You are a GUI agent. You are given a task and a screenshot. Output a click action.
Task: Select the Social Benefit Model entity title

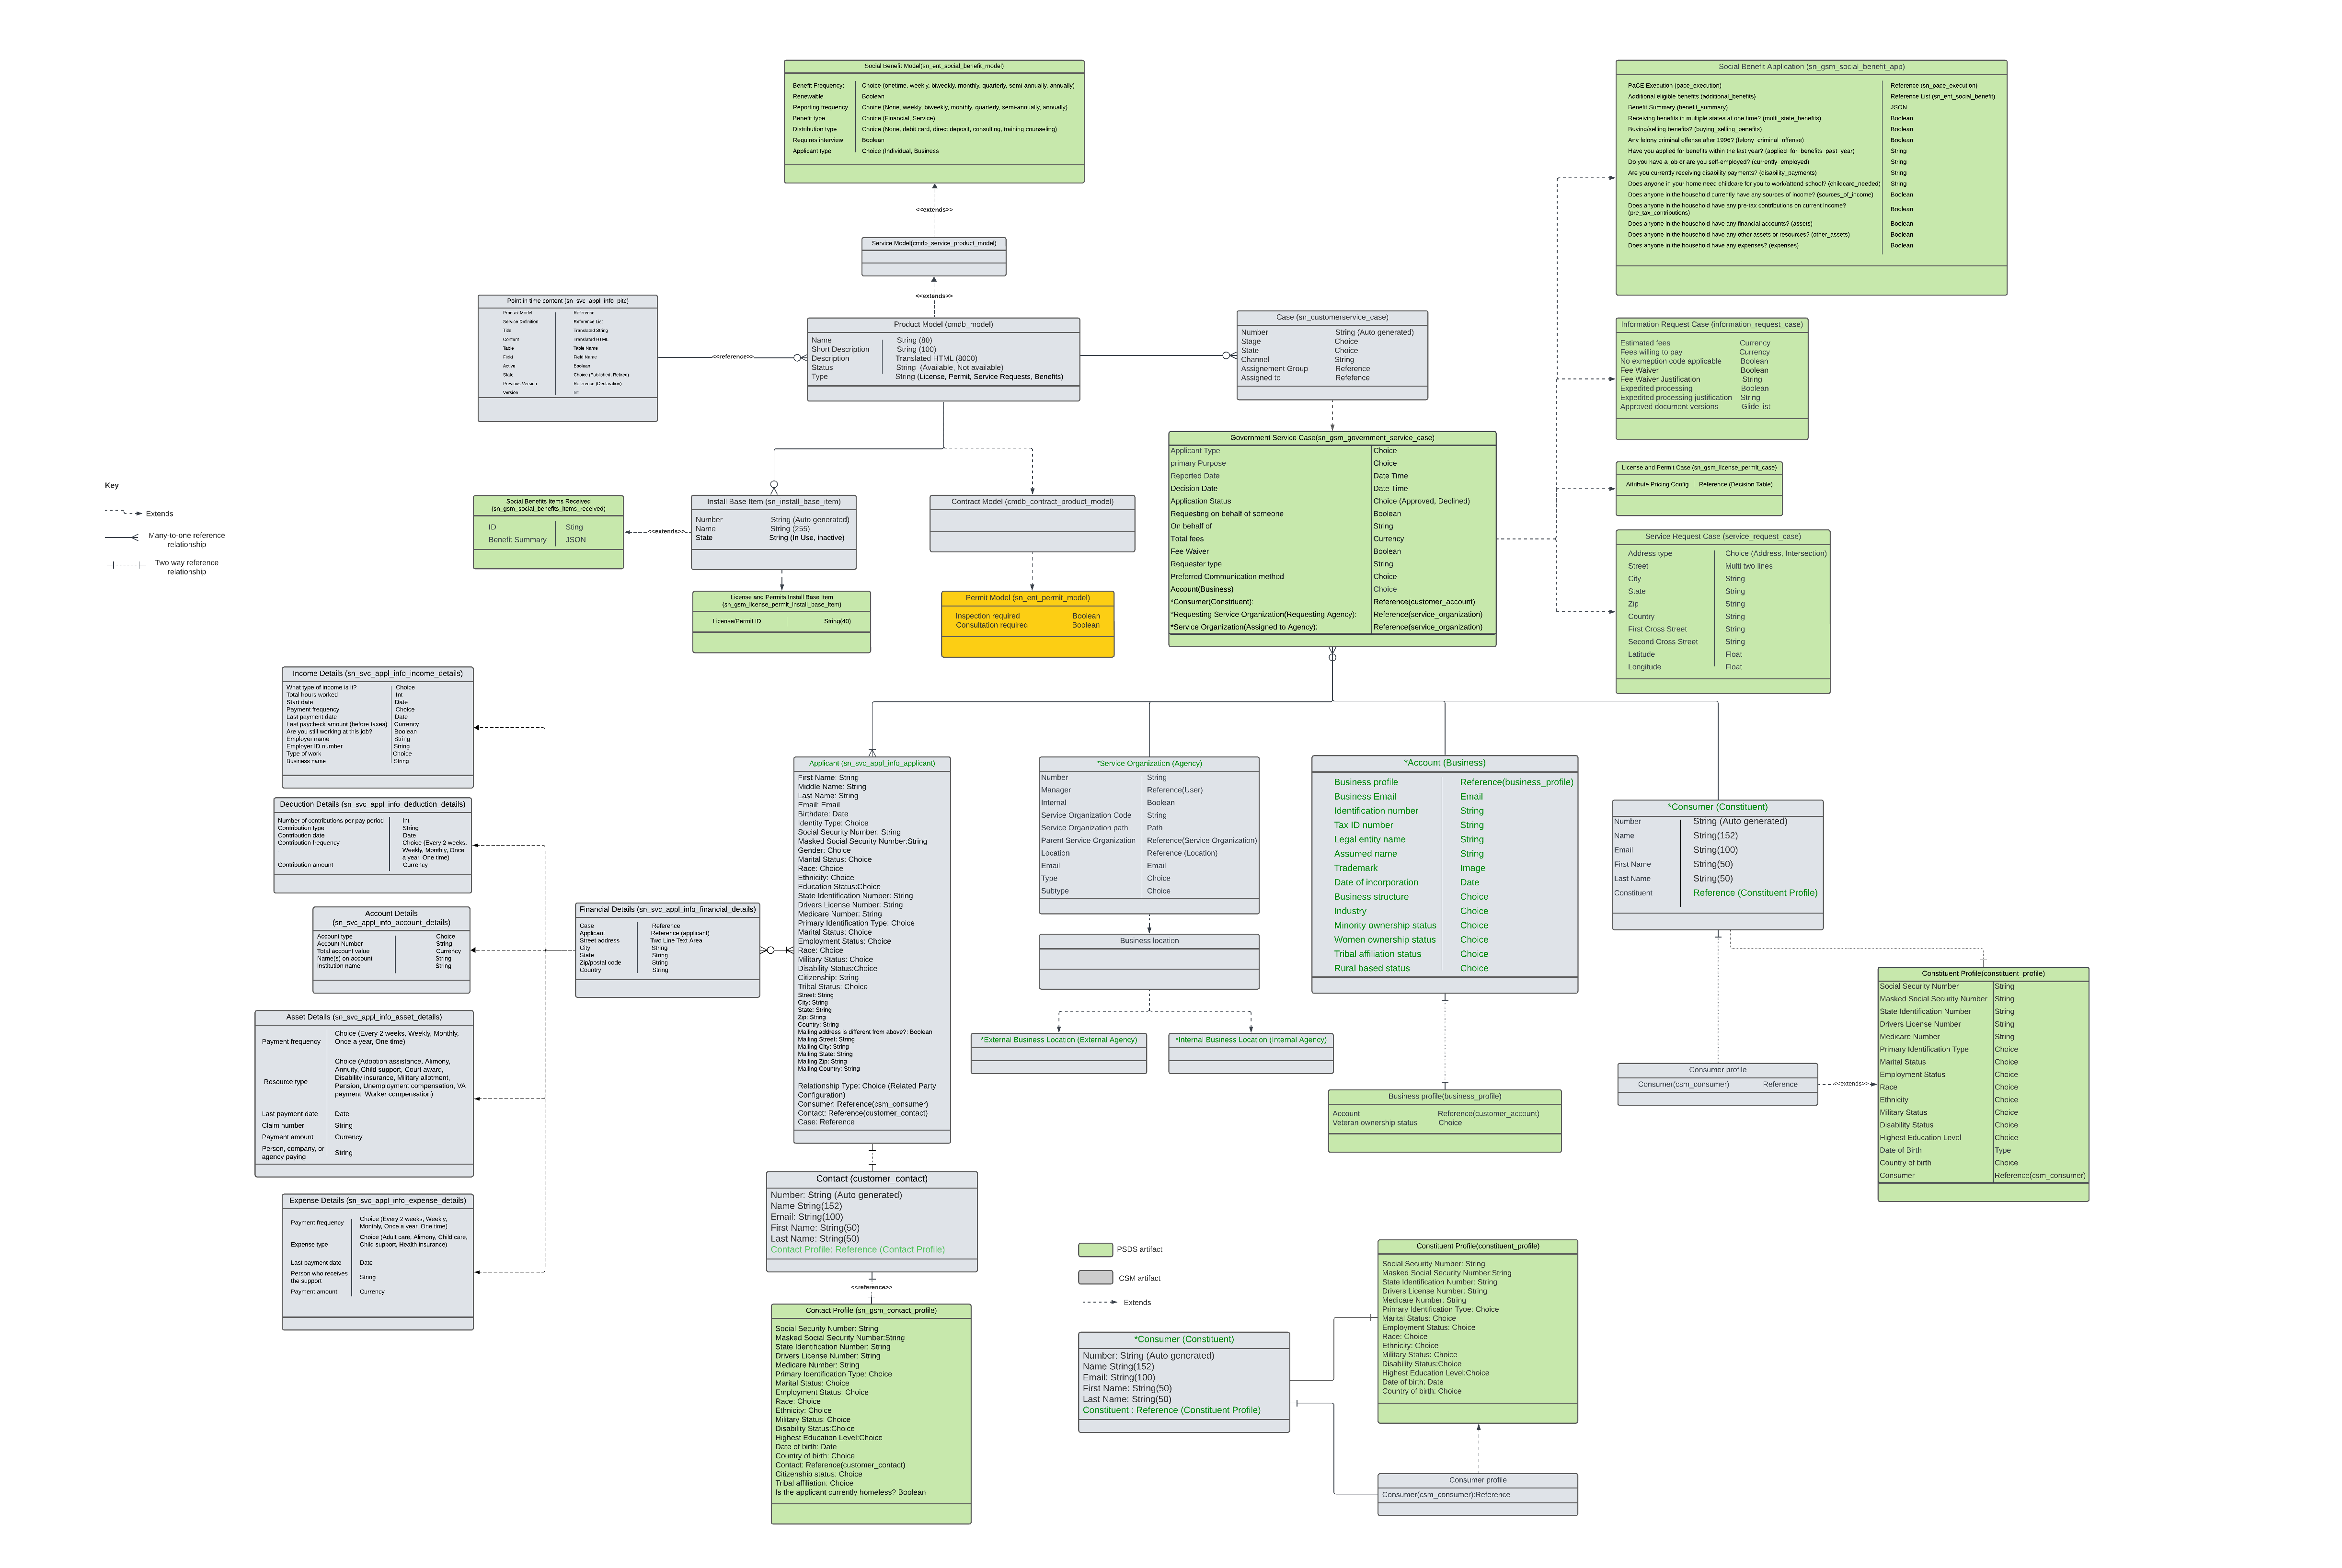point(933,66)
